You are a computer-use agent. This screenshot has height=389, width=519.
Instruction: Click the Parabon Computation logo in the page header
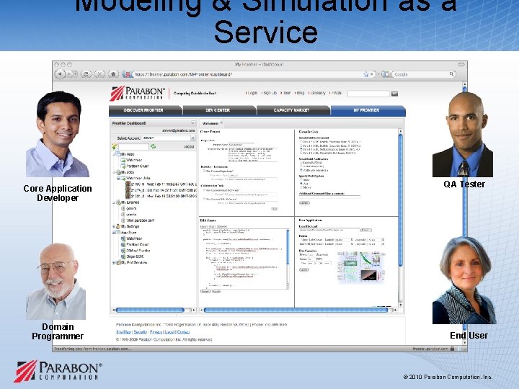(x=138, y=93)
